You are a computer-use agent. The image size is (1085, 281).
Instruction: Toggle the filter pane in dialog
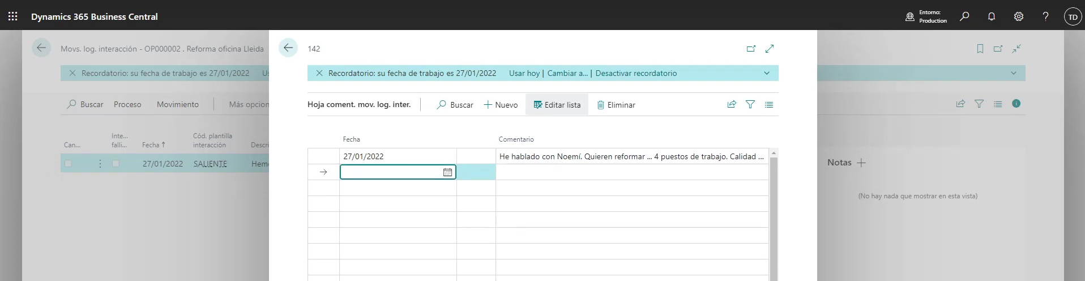tap(750, 104)
